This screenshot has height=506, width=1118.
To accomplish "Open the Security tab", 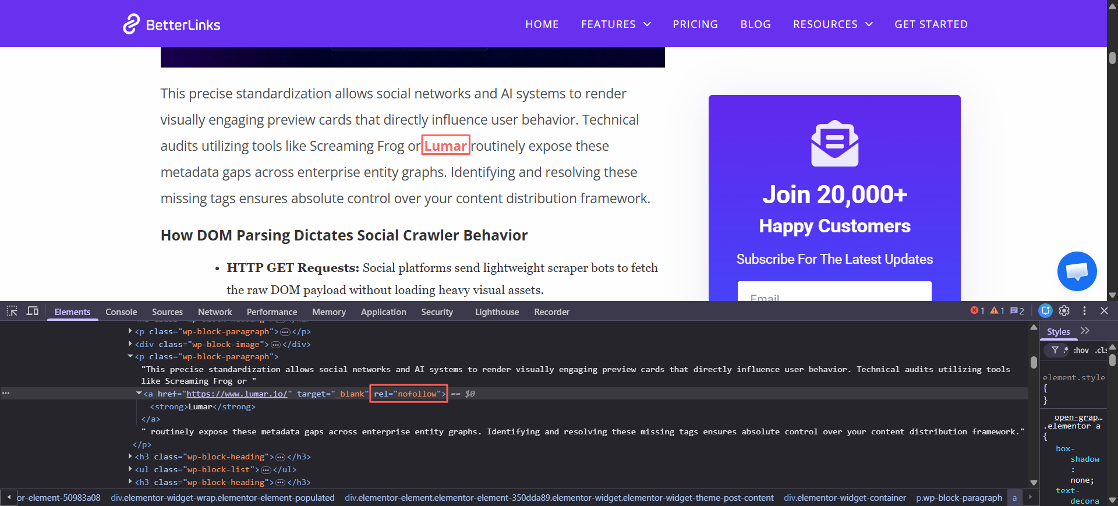I will (x=437, y=312).
